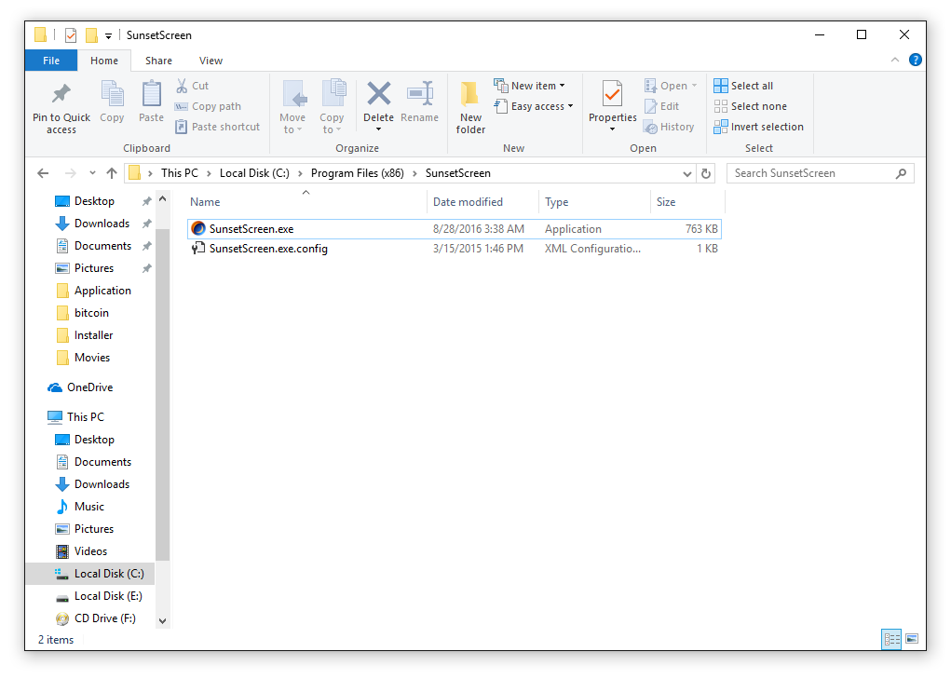Sort by the Type column header
The image size is (951, 679).
(594, 202)
